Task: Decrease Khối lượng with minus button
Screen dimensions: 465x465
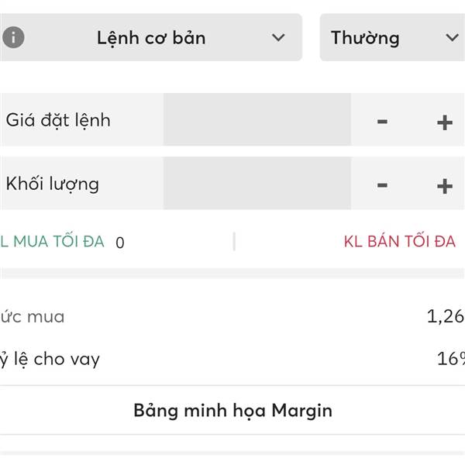Action: [382, 184]
